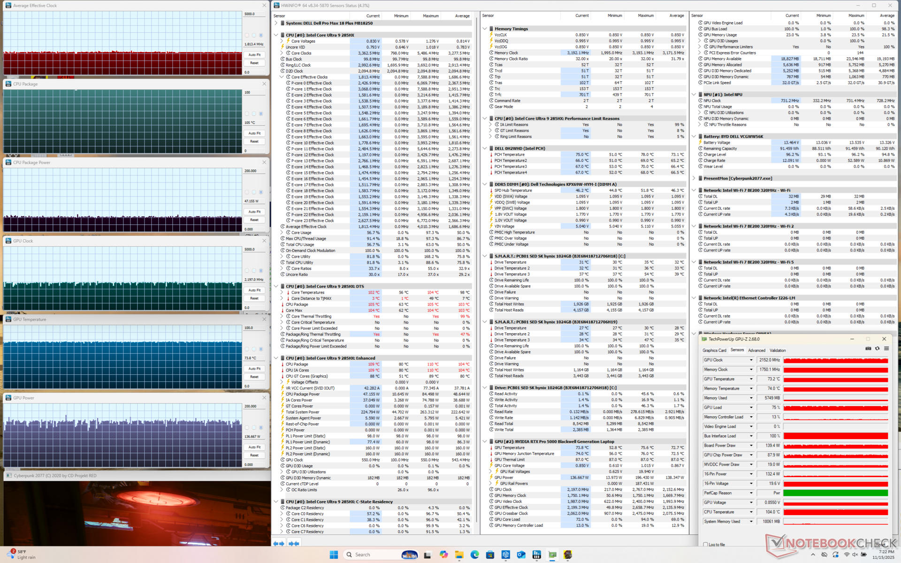Open GPU Clock sensor dropdown in GPU-Z
The height and width of the screenshot is (563, 901).
point(751,360)
